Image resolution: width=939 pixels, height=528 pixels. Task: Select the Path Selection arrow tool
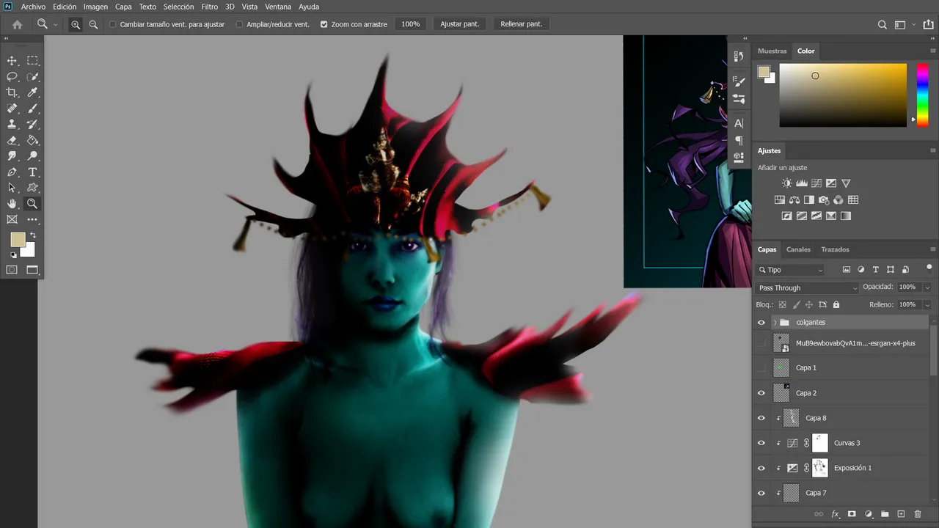point(12,188)
